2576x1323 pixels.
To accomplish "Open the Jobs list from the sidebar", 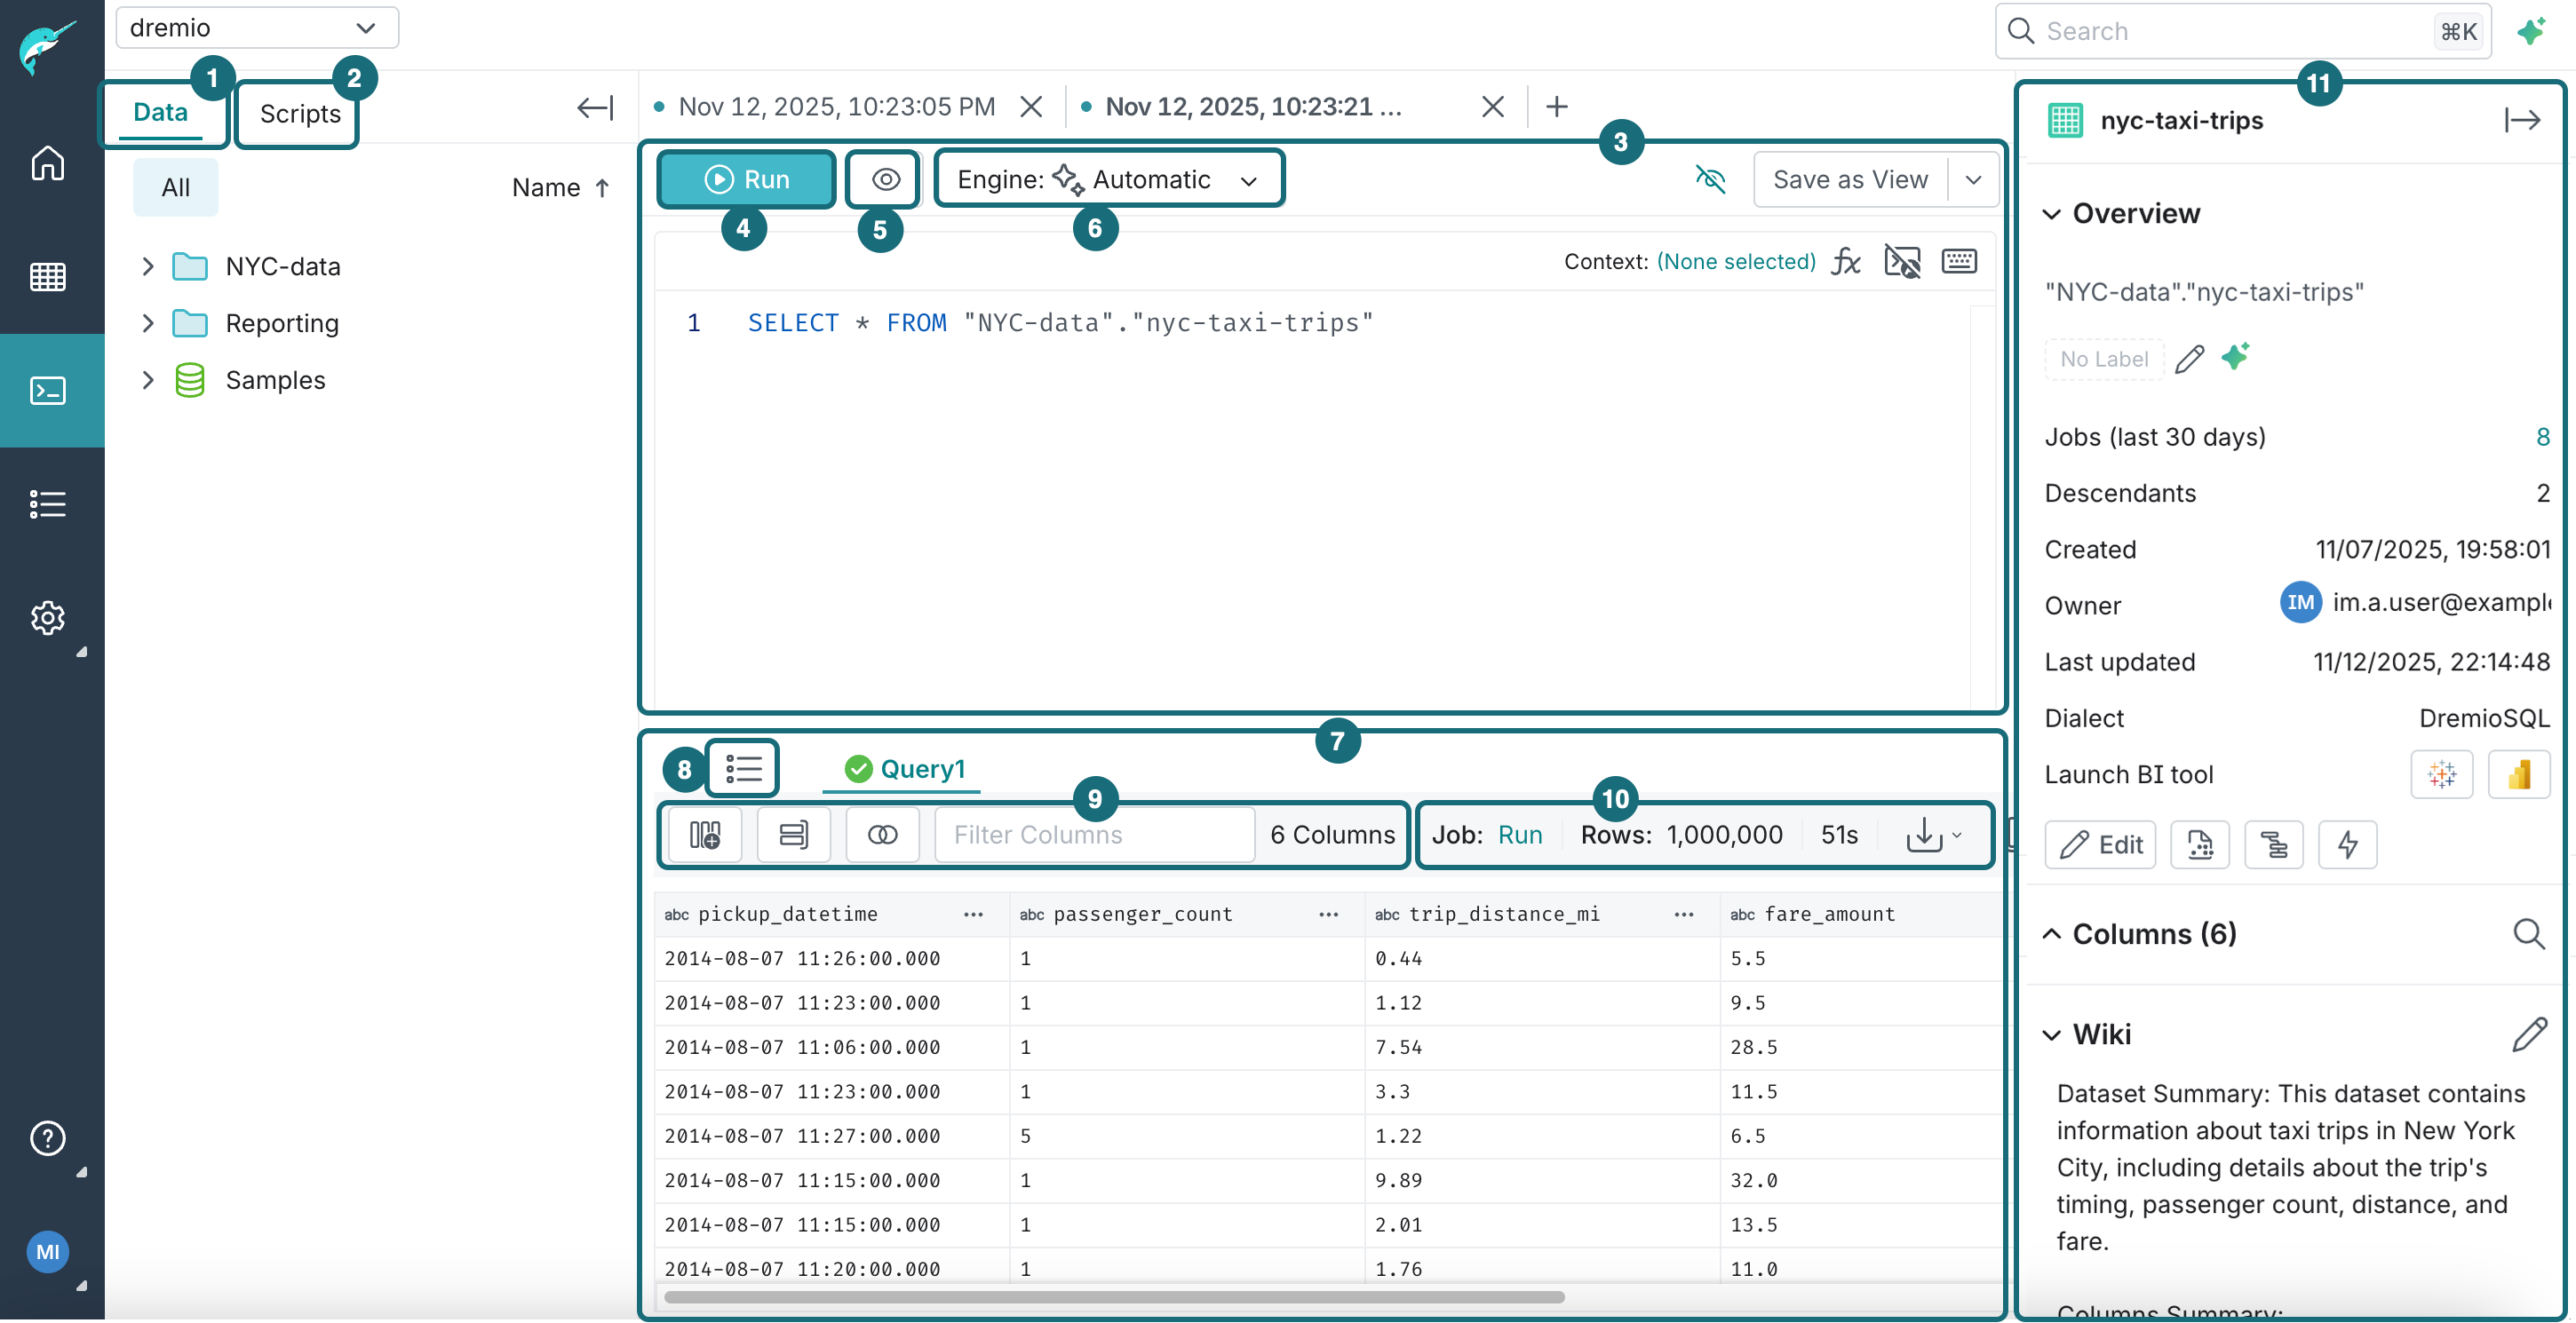I will coord(48,503).
